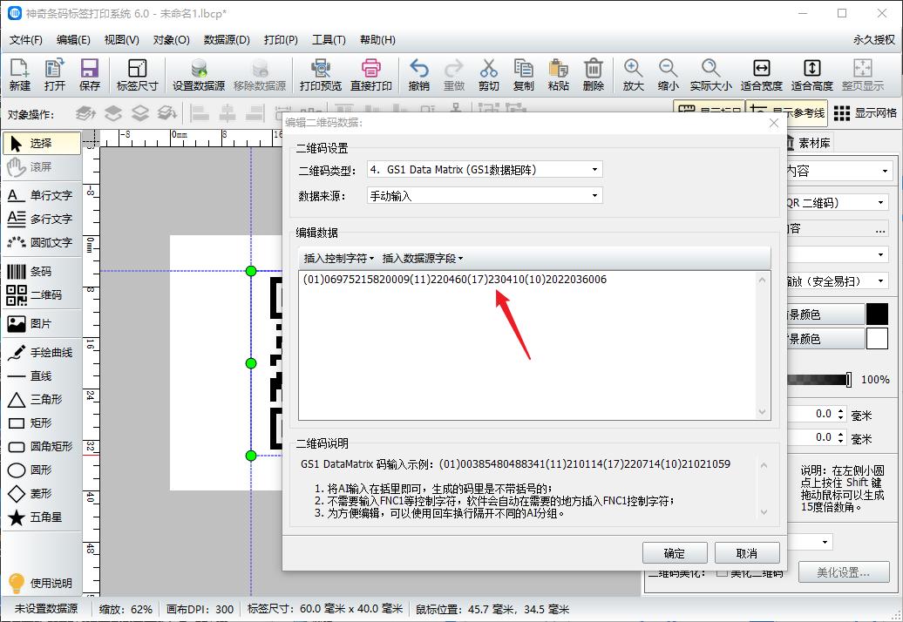903x622 pixels.
Task: Select the QR code (二维码) tool
Action: point(42,295)
